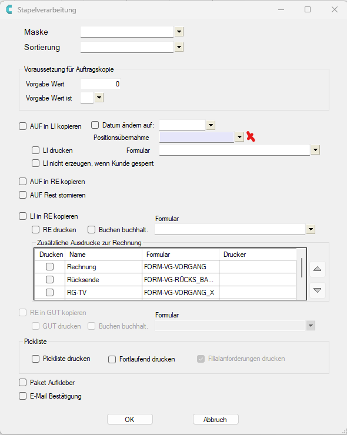Enable Pickliste drucken checkbox
This screenshot has width=347, height=435.
(35, 359)
